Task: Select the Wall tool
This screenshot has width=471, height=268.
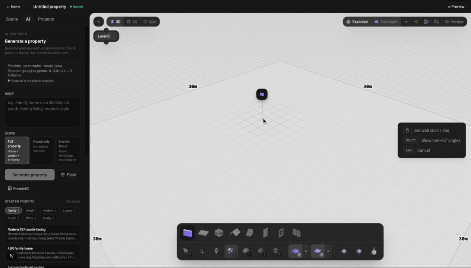Action: click(187, 233)
